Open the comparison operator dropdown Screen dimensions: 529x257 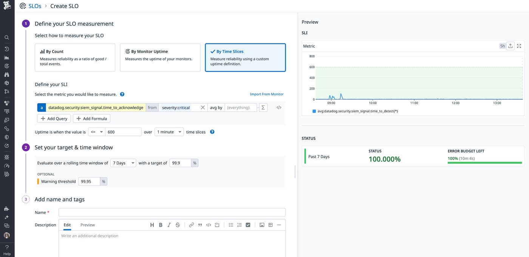pos(97,132)
